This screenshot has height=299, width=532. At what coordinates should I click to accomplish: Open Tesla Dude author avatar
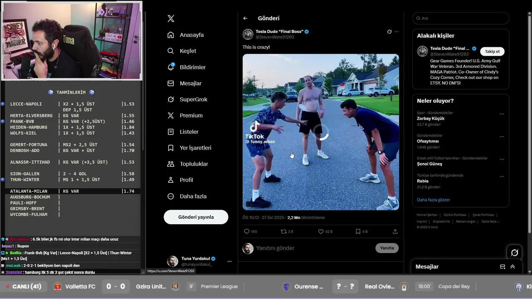(x=248, y=34)
